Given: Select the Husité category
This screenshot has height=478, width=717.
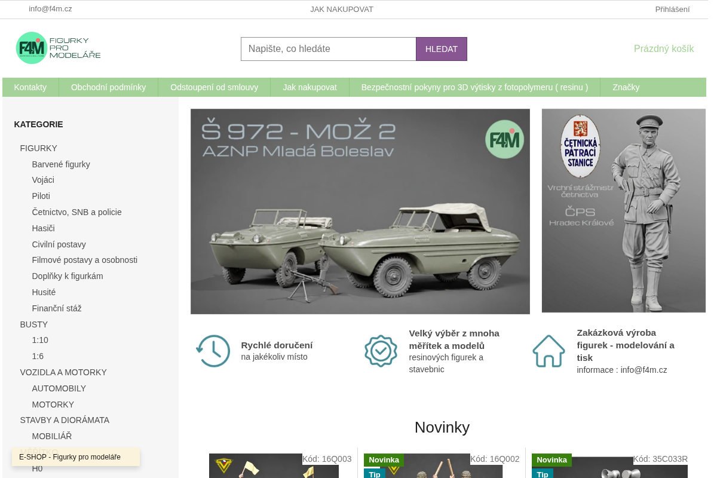Looking at the screenshot, I should [x=44, y=292].
